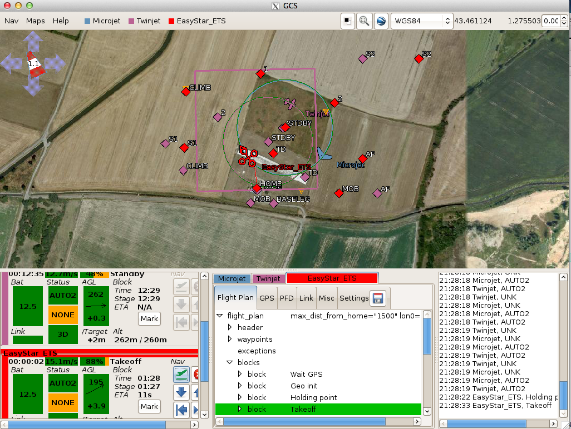Open the Microjet menu in menu bar
Screen dimensions: 571x429
pos(102,21)
